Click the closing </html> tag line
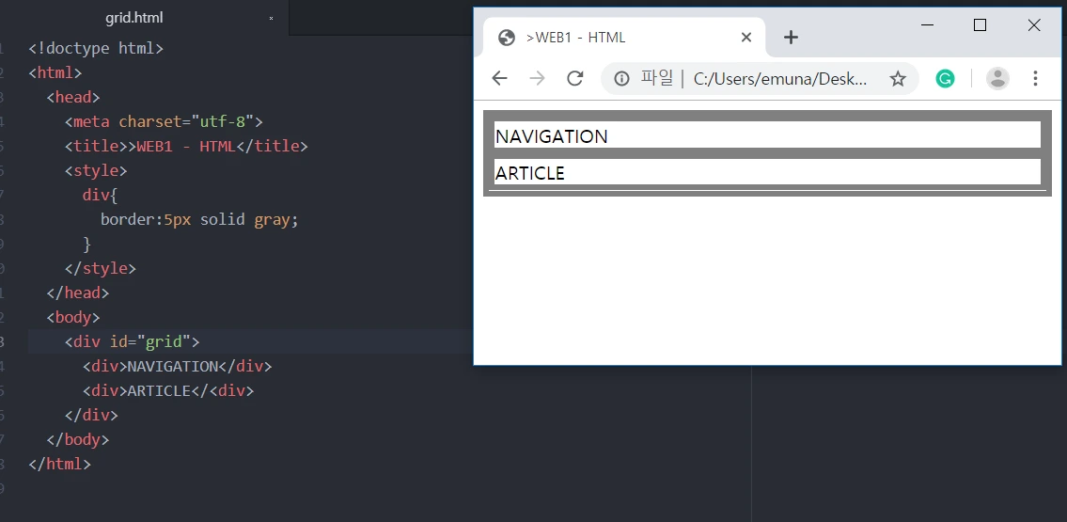This screenshot has width=1067, height=522. pos(60,464)
